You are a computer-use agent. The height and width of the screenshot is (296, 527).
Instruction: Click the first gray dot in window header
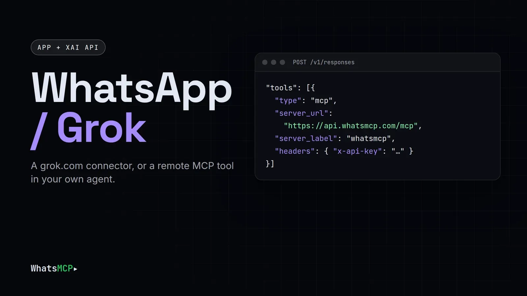point(265,62)
